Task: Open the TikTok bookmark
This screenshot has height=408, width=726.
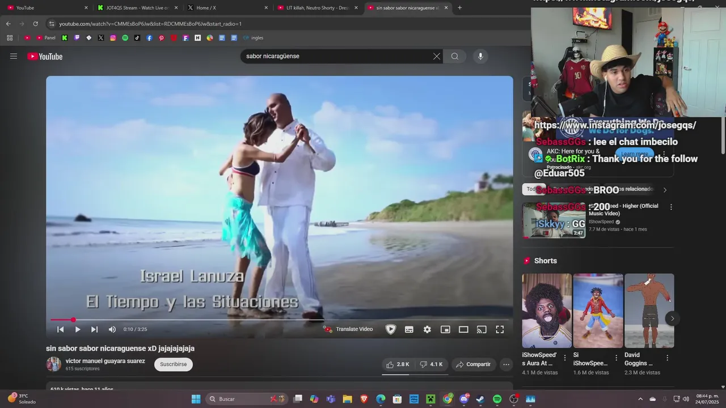Action: tap(137, 38)
